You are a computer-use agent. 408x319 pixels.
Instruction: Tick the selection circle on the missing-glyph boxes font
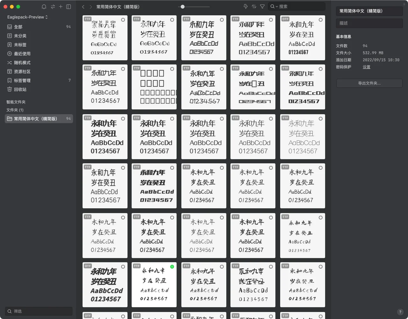tap(172, 69)
